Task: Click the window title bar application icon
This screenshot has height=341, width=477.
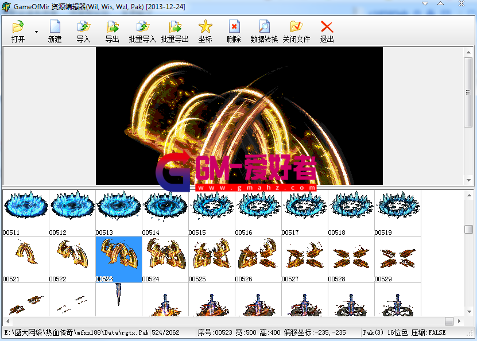Action: tap(6, 7)
